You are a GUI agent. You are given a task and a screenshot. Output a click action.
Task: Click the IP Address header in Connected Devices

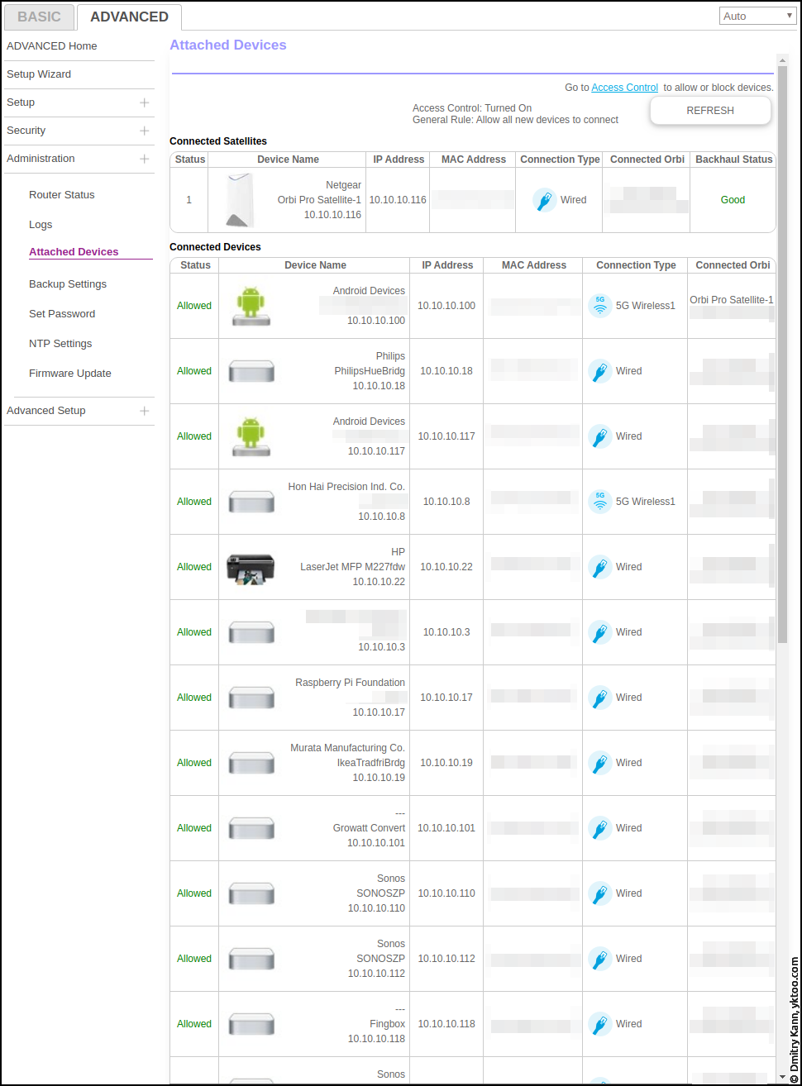pos(447,265)
